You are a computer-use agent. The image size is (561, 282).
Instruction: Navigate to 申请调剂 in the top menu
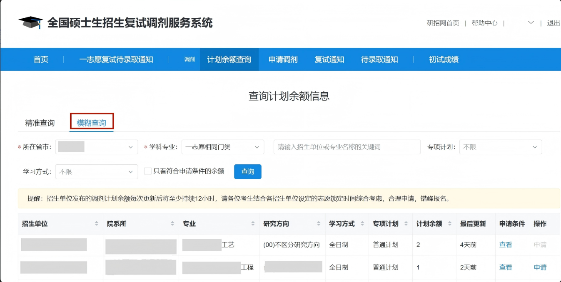click(282, 59)
